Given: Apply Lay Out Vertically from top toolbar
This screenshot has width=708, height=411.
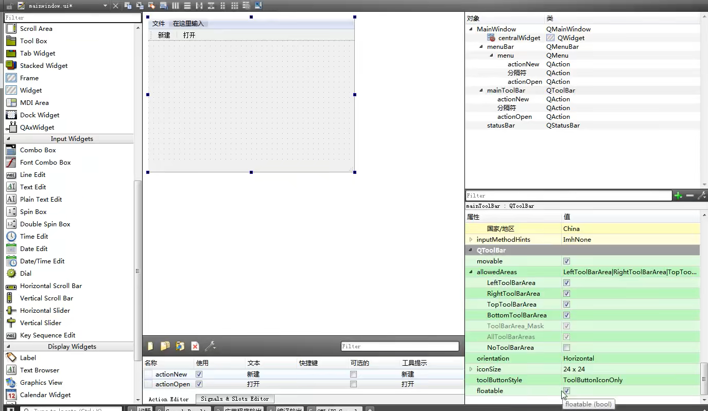Looking at the screenshot, I should (x=187, y=6).
